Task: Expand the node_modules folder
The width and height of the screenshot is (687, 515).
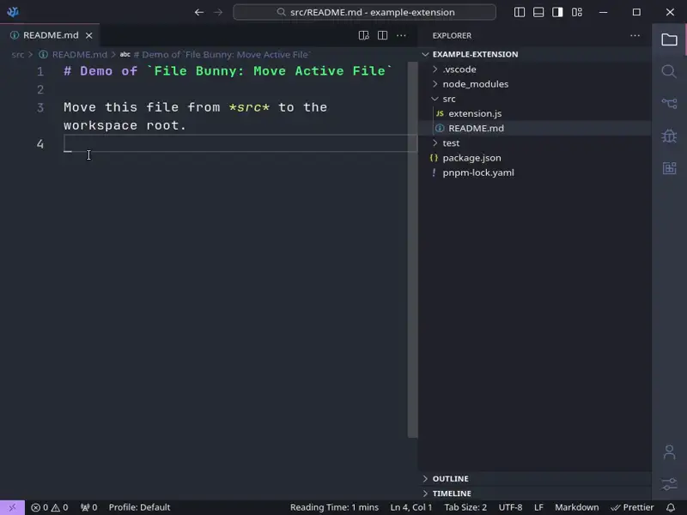Action: pos(534,84)
